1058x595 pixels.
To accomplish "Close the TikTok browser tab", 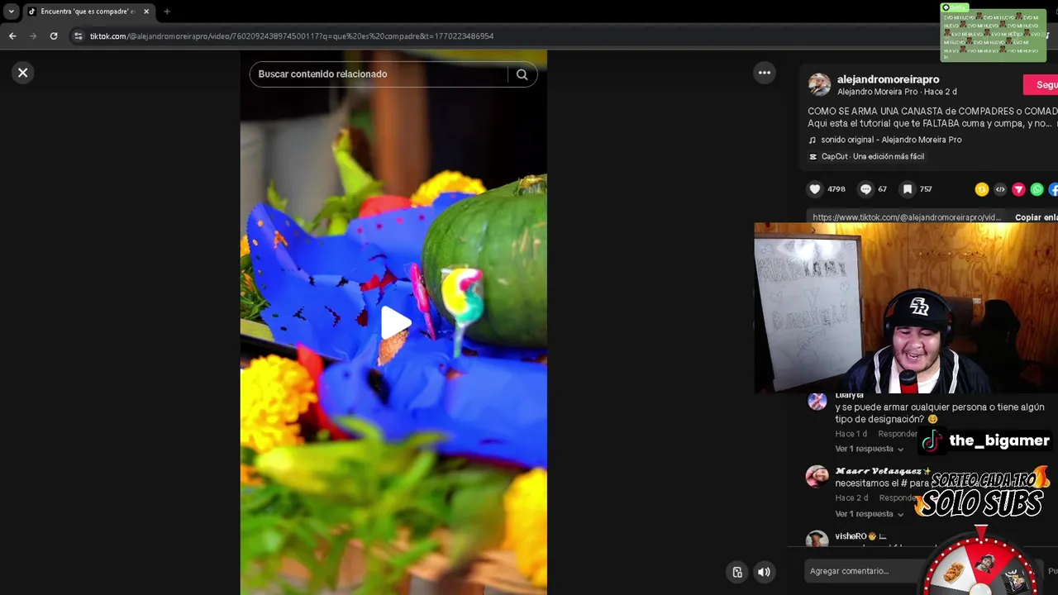I will pos(146,12).
